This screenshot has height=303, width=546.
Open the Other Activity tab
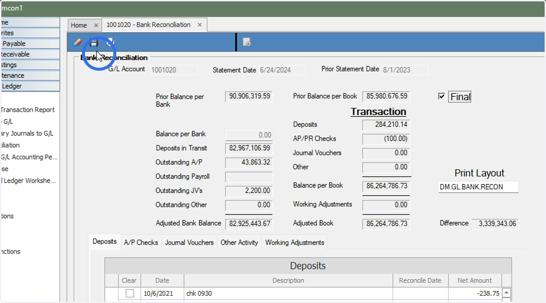coord(239,243)
